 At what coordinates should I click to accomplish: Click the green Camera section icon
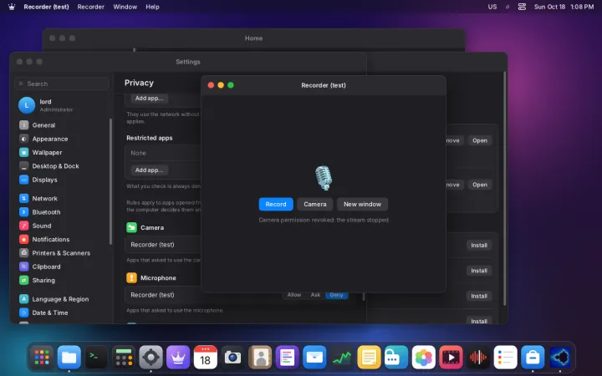pos(131,227)
